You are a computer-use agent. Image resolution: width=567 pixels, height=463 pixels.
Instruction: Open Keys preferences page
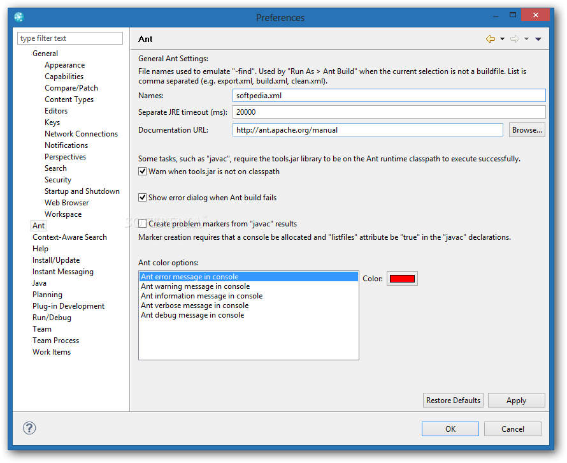[52, 122]
